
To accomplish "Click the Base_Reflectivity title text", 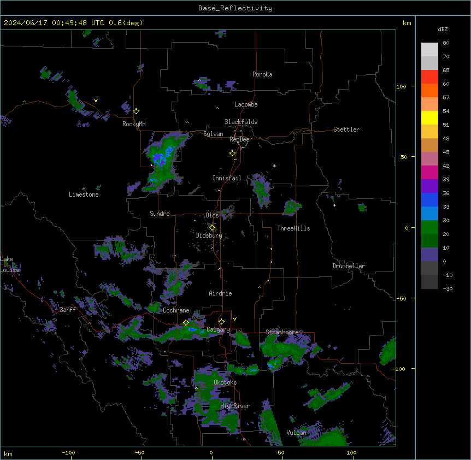I will click(x=236, y=8).
